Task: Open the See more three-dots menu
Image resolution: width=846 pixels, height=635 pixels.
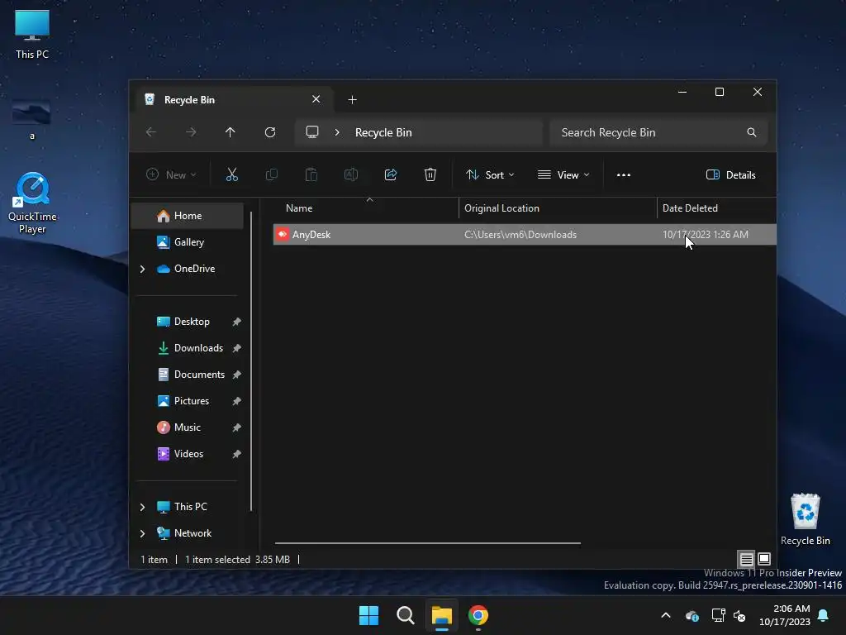Action: point(623,175)
